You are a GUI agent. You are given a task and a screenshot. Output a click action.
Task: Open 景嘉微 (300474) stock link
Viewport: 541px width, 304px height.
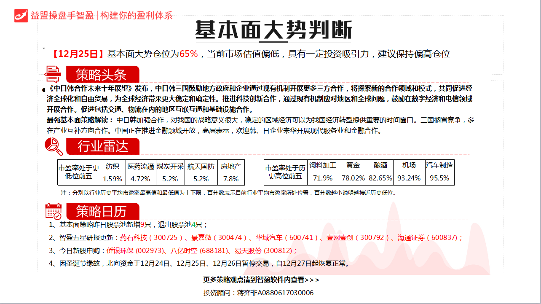[220, 238]
